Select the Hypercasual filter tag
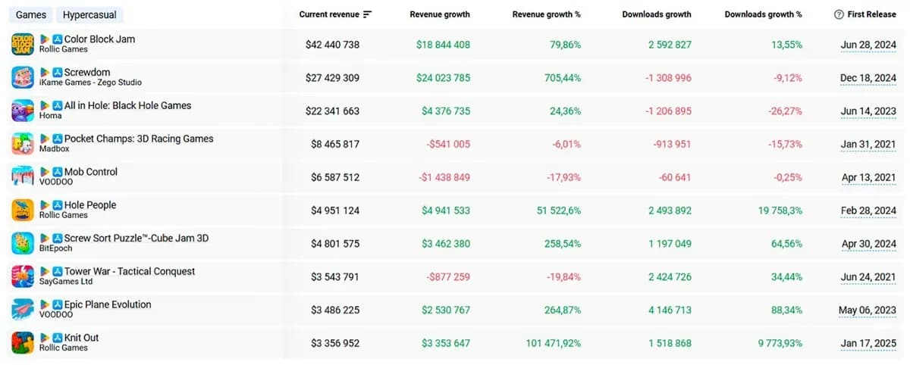Viewport: 910px width, 365px height. pyautogui.click(x=89, y=15)
